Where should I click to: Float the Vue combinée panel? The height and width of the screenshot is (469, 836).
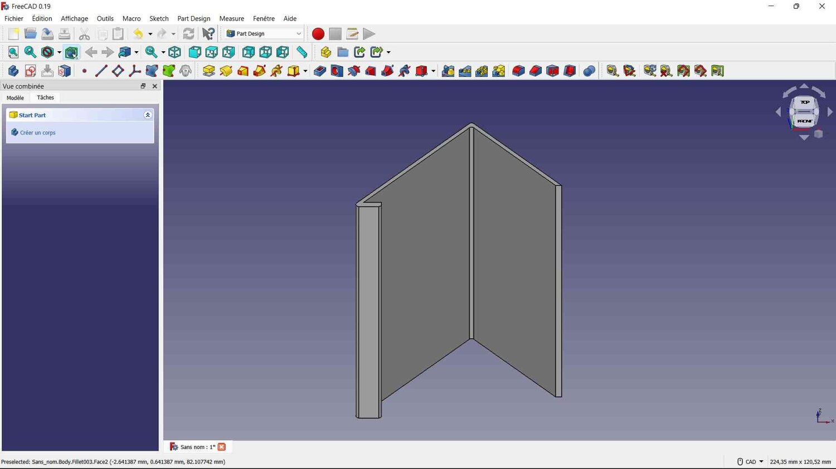143,86
